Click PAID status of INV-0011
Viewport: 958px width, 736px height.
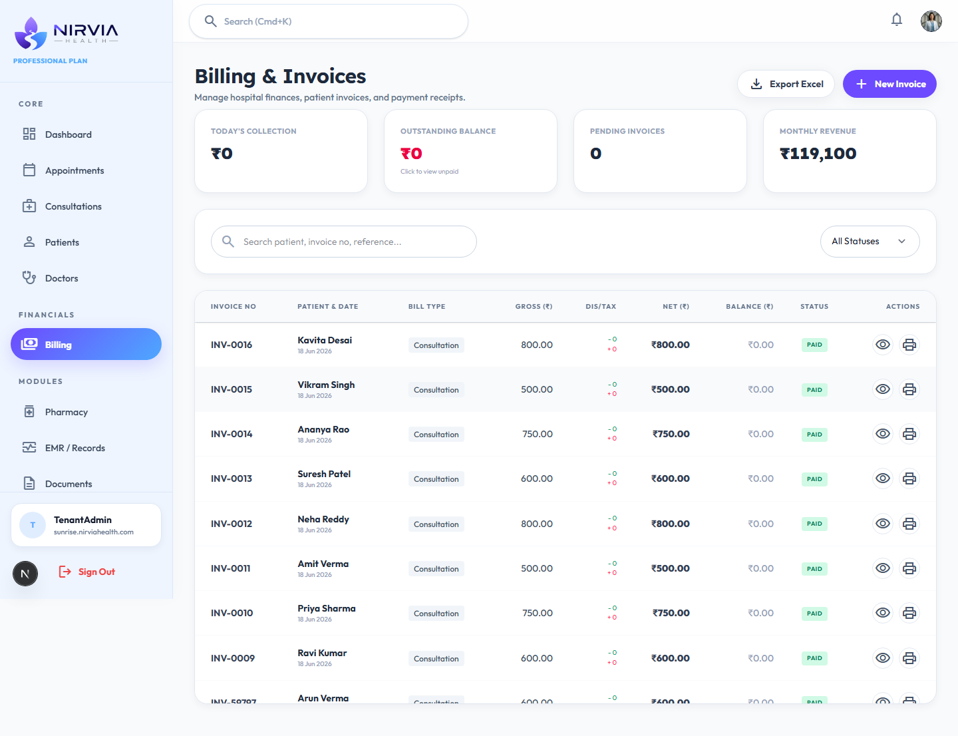click(x=814, y=569)
